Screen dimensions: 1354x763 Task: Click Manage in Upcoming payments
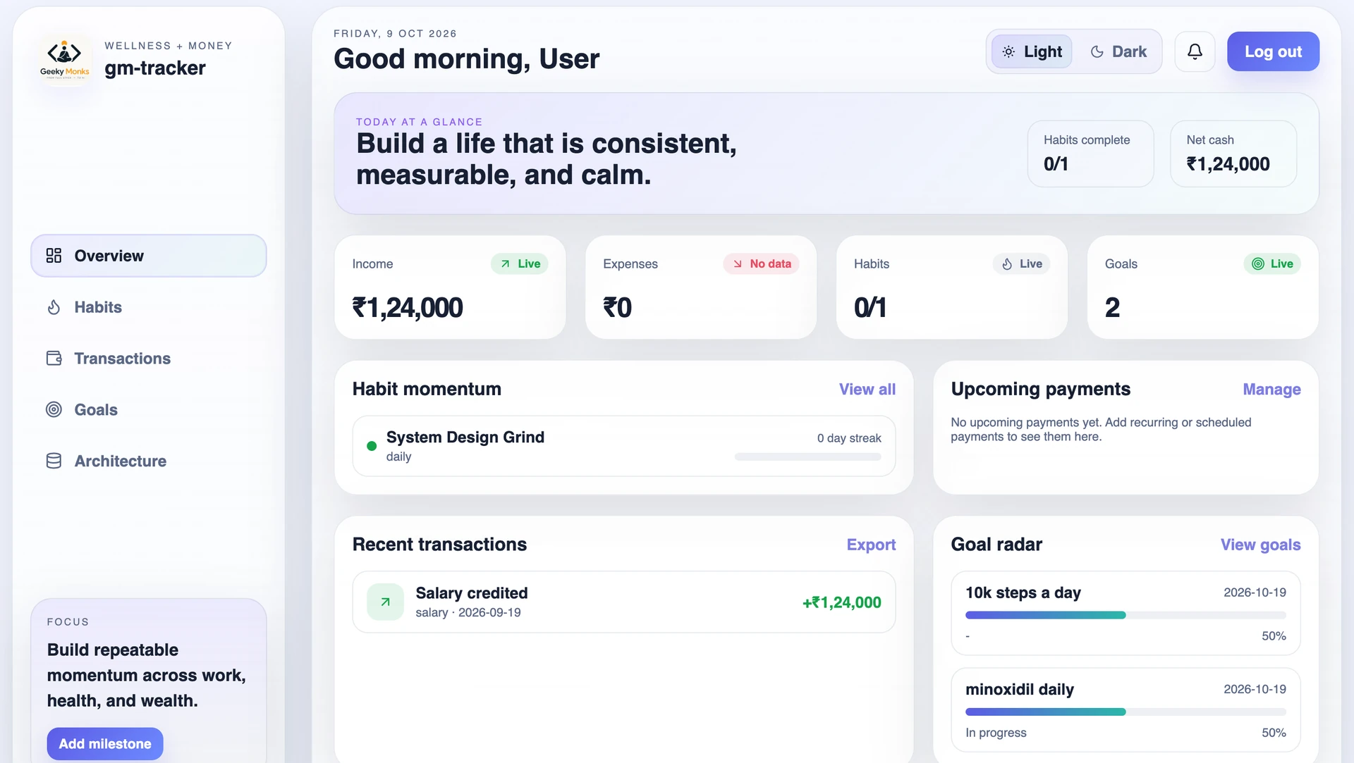coord(1271,389)
